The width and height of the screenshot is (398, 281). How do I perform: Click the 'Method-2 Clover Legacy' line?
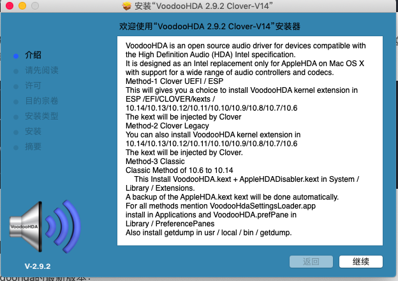(x=167, y=126)
